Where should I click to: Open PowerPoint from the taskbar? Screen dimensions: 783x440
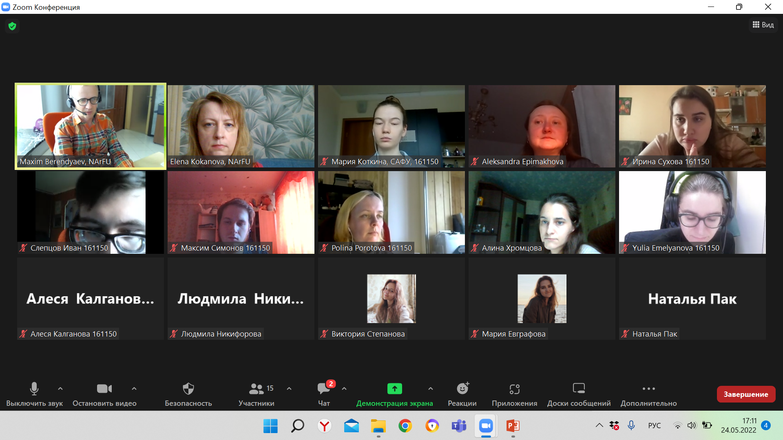tap(513, 426)
